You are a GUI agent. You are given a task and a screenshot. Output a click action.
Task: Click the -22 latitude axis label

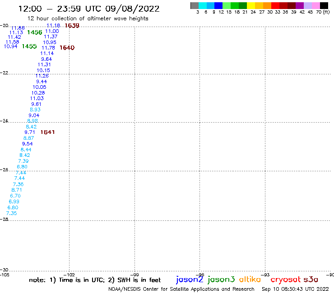point(4,73)
